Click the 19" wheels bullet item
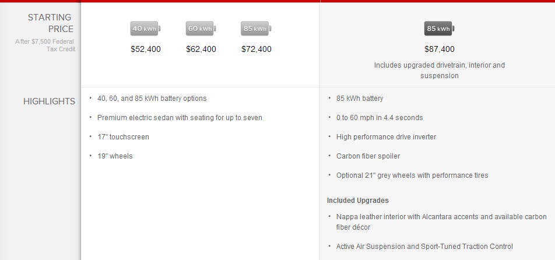Screen dimensions: 555x260 115,156
